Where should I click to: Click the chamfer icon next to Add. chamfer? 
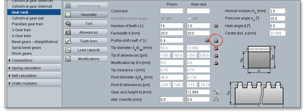(216, 99)
